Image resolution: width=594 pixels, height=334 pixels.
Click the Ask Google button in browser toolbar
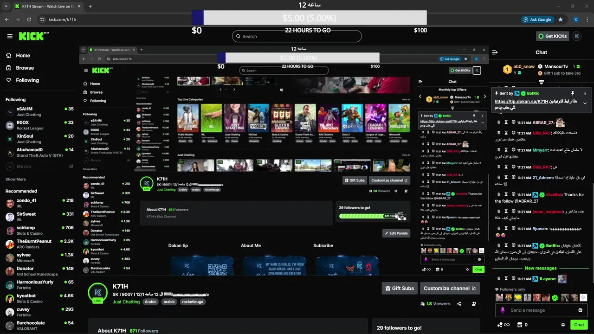538,19
